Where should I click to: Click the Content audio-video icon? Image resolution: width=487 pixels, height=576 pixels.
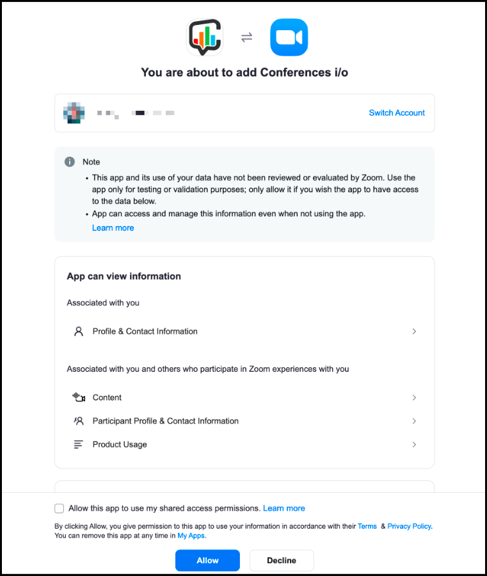[x=79, y=397]
